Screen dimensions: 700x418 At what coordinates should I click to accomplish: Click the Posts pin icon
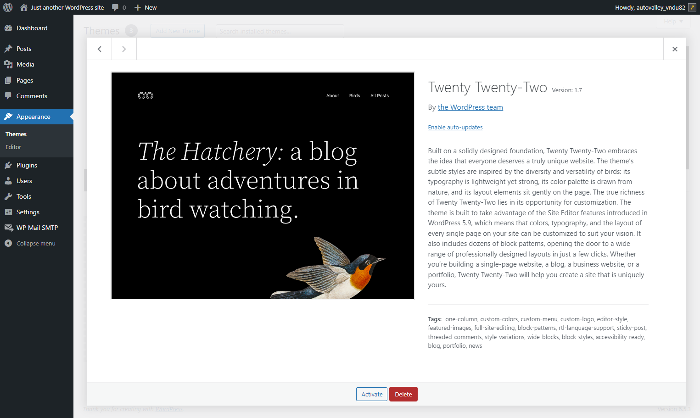click(8, 49)
